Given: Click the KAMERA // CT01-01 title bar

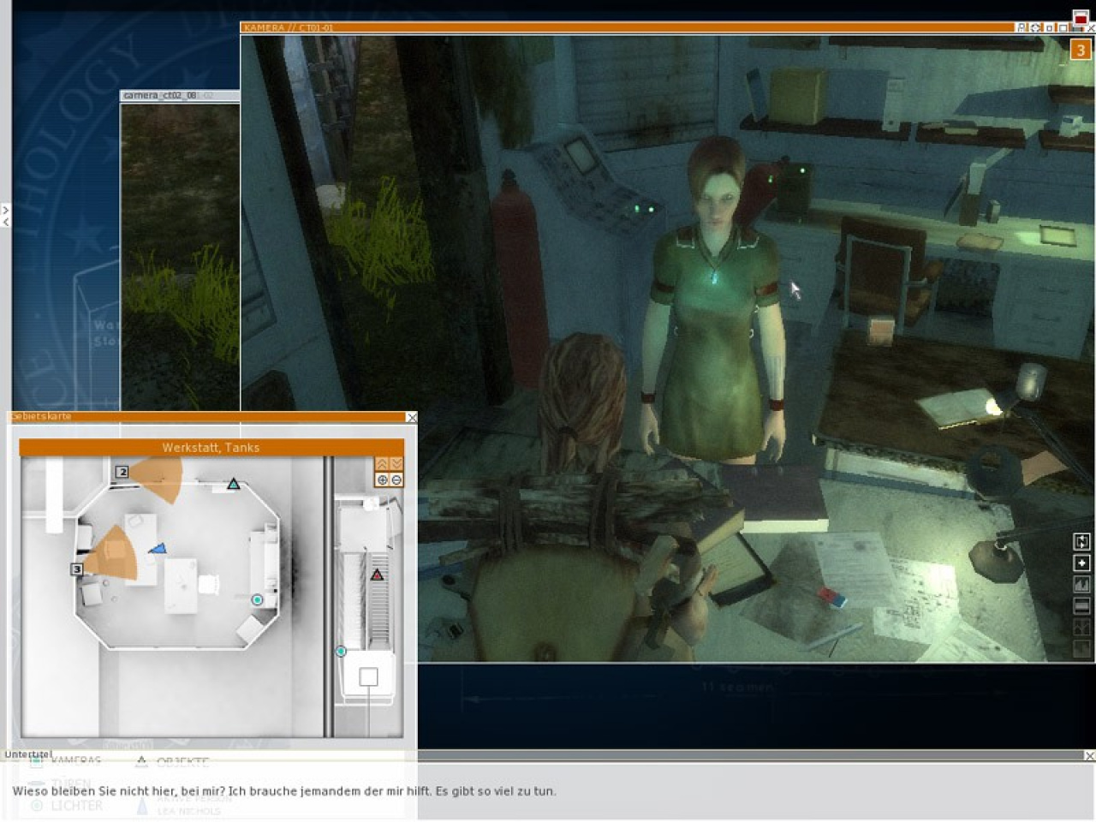Looking at the screenshot, I should pos(628,27).
